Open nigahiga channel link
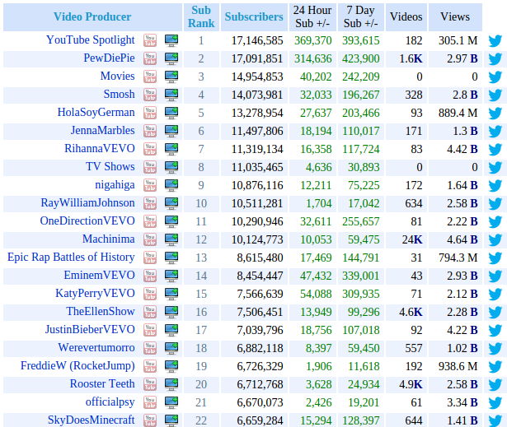 point(115,185)
